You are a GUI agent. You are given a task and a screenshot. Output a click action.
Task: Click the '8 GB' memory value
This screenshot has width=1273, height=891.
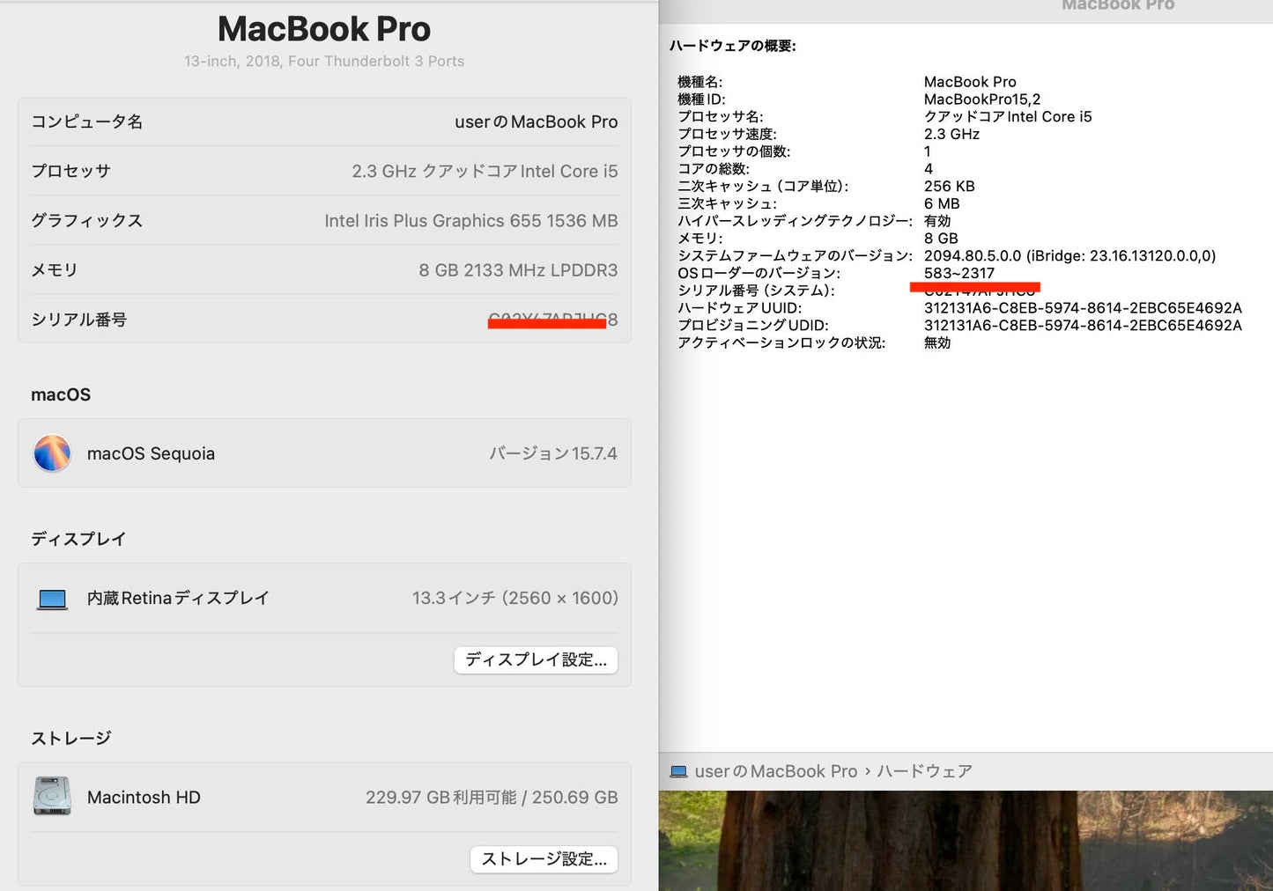click(x=941, y=238)
